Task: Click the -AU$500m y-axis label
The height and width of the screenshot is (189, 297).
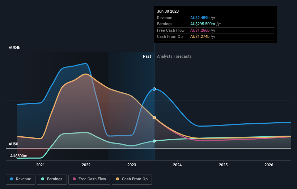Action: pos(18,156)
